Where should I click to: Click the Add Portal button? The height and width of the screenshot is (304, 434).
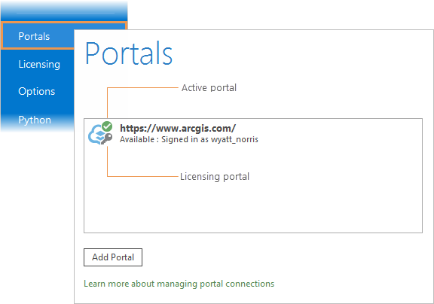pyautogui.click(x=113, y=257)
